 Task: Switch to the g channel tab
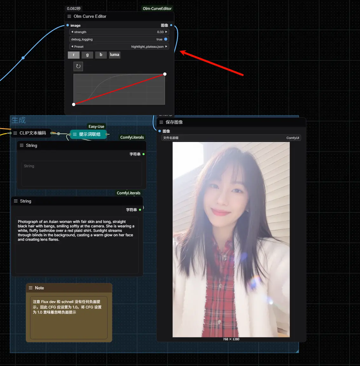point(87,55)
